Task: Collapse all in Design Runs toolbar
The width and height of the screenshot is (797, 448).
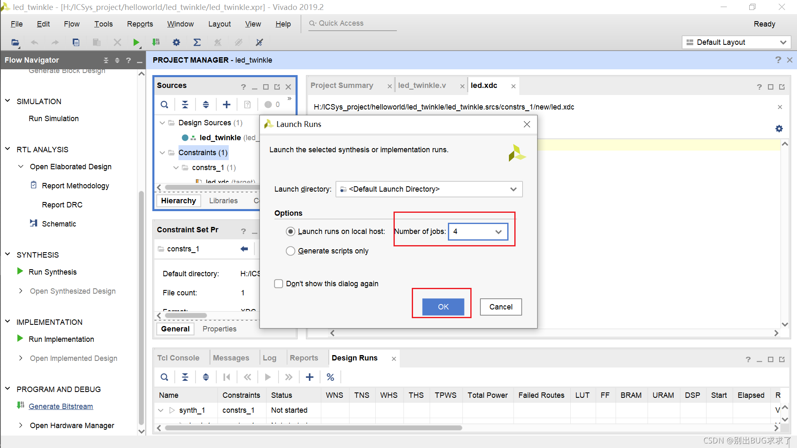Action: click(x=185, y=377)
